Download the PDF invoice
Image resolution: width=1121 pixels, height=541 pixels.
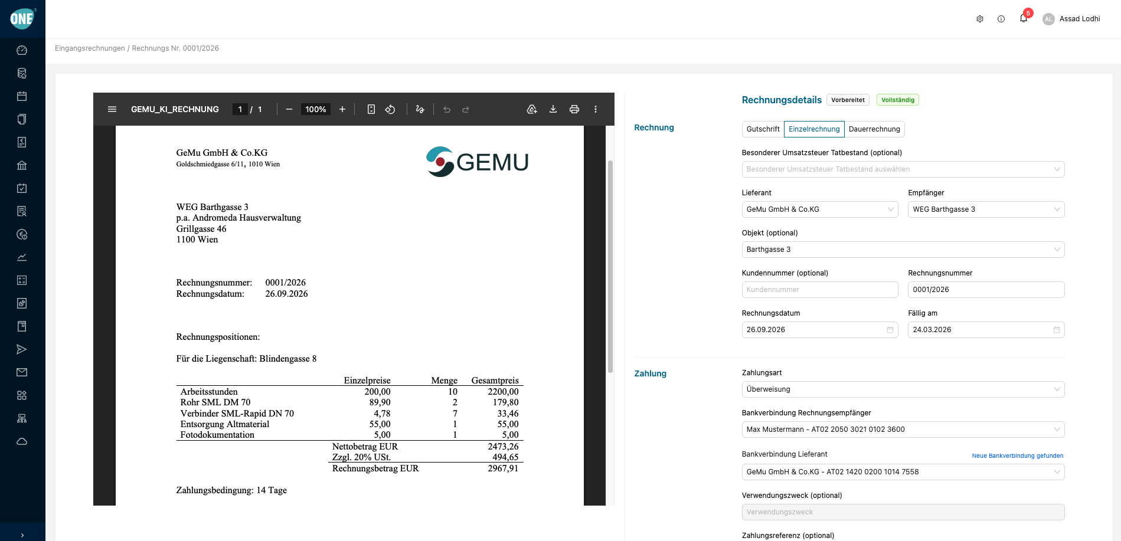553,109
